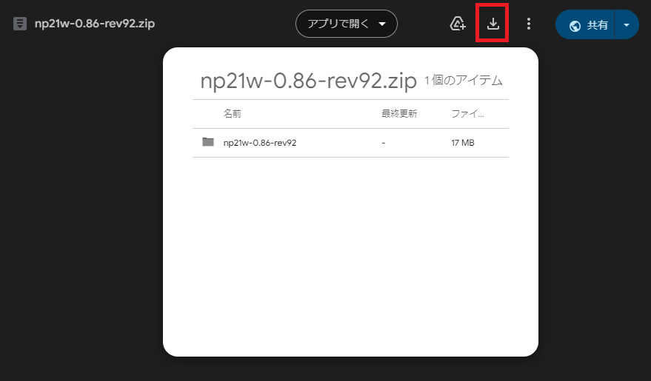Click the download icon in the top toolbar
651x381 pixels.
click(x=493, y=24)
